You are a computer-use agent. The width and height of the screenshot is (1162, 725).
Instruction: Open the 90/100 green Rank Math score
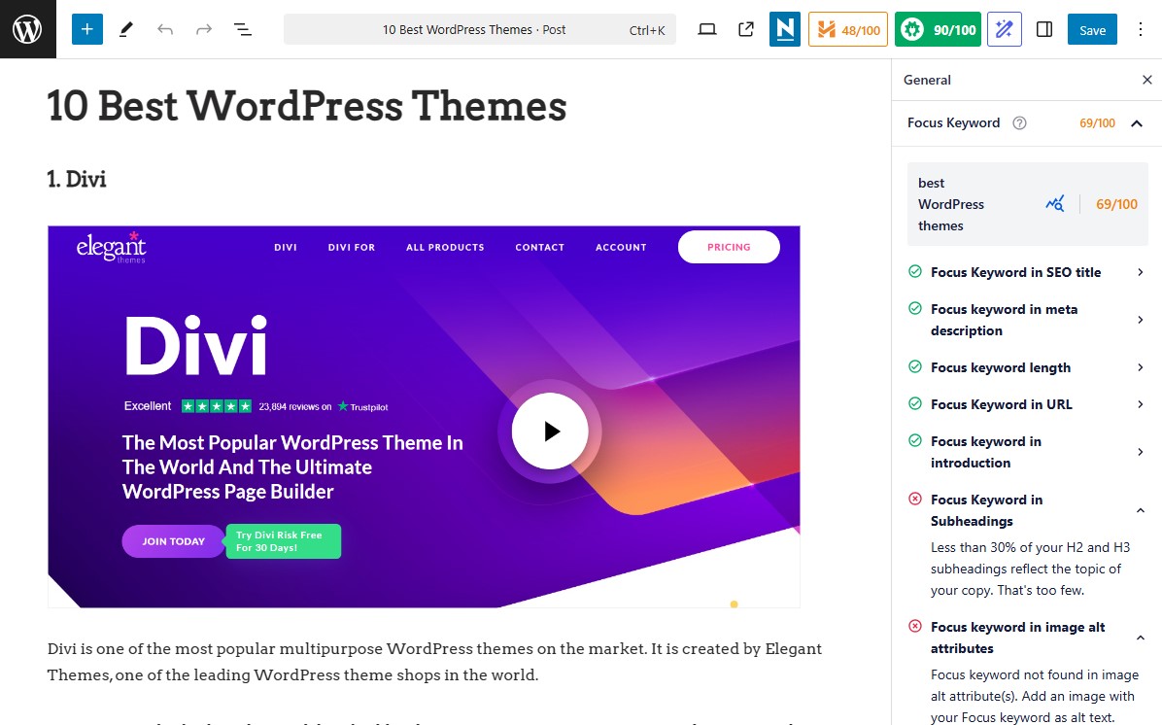pyautogui.click(x=938, y=30)
